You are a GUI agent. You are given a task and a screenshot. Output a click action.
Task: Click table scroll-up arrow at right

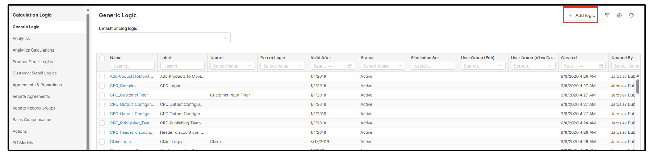[638, 76]
